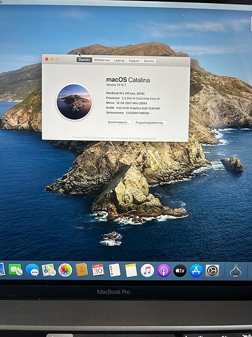Viewport: 252px width, 337px height.
Task: Launch Music from the dock
Action: [147, 270]
